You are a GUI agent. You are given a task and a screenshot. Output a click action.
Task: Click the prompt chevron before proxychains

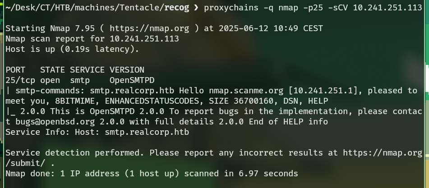coord(196,8)
